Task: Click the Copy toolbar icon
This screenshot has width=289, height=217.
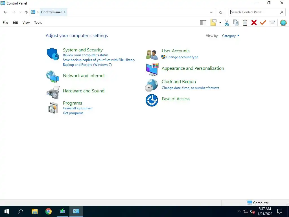Action: click(236, 23)
